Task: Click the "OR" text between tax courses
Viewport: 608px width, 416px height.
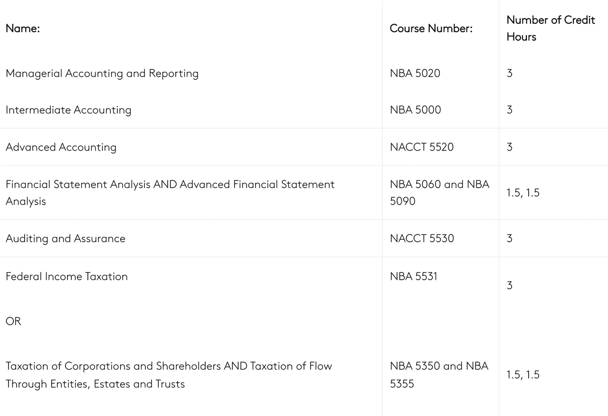Action: (13, 321)
